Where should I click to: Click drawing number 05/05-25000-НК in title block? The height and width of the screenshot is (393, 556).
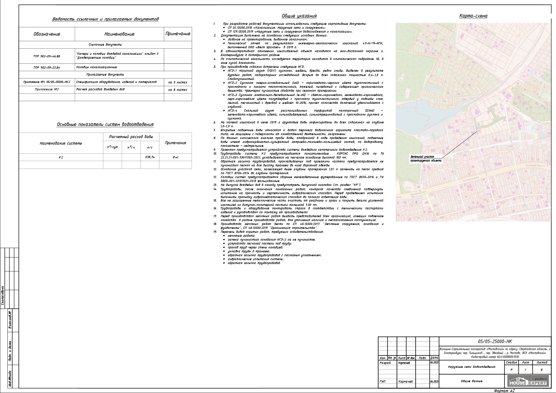pos(495,342)
